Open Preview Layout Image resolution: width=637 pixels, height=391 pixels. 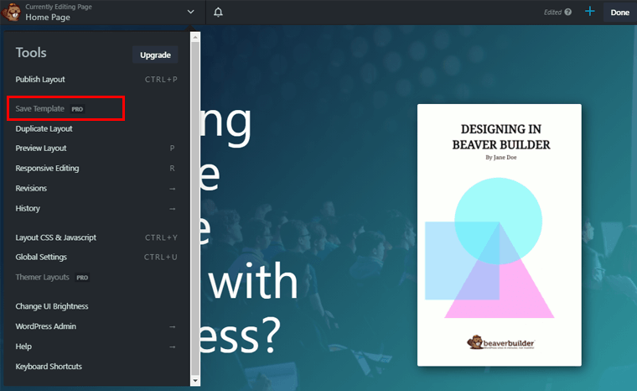pos(41,149)
